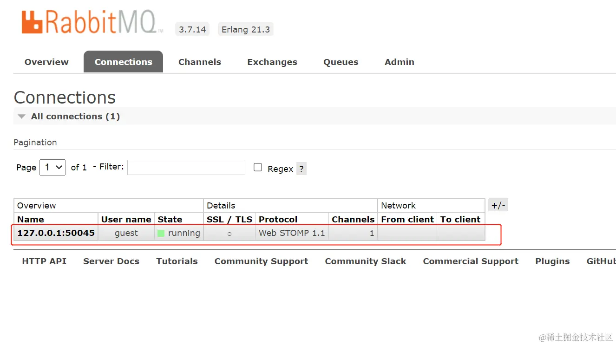Open the Regex help question mark

(x=301, y=169)
